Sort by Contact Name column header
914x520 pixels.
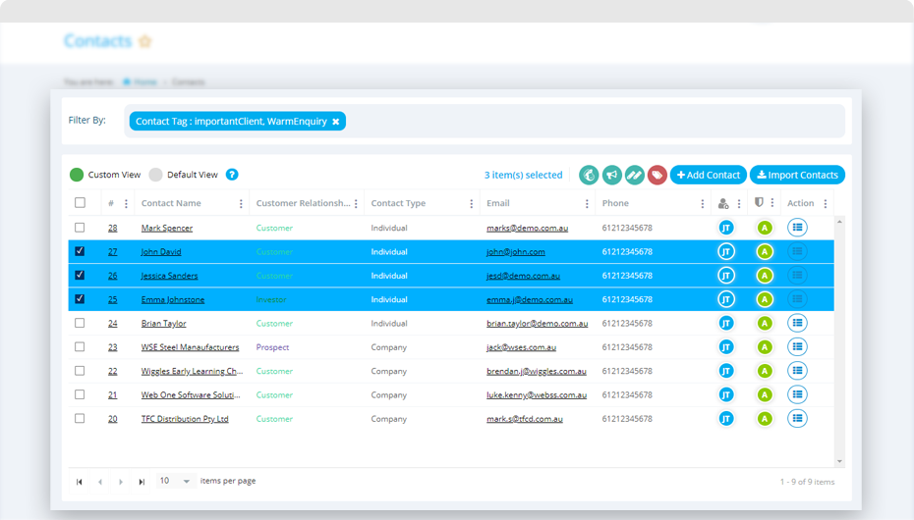pos(171,203)
